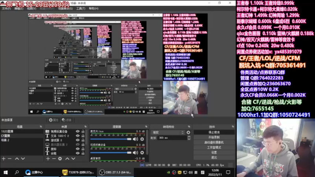Toggle lock on 鼠标 source
Screen dimensions: 315x177
point(83,149)
